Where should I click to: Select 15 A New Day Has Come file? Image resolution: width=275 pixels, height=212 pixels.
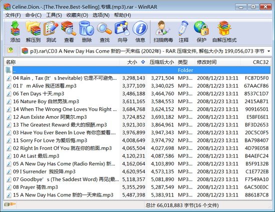point(137,195)
